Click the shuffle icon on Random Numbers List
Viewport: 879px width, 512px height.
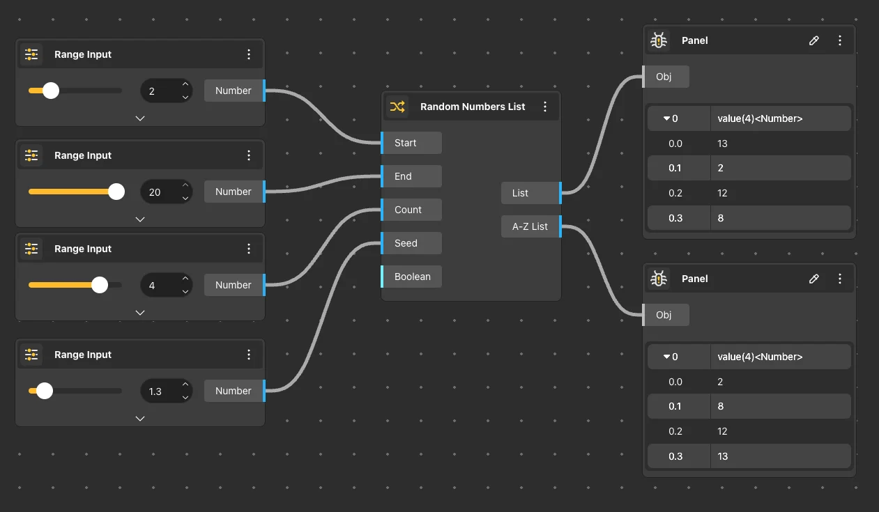(x=397, y=107)
